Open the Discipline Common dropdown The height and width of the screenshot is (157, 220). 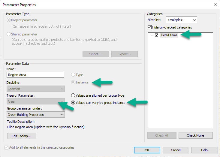pos(36,89)
